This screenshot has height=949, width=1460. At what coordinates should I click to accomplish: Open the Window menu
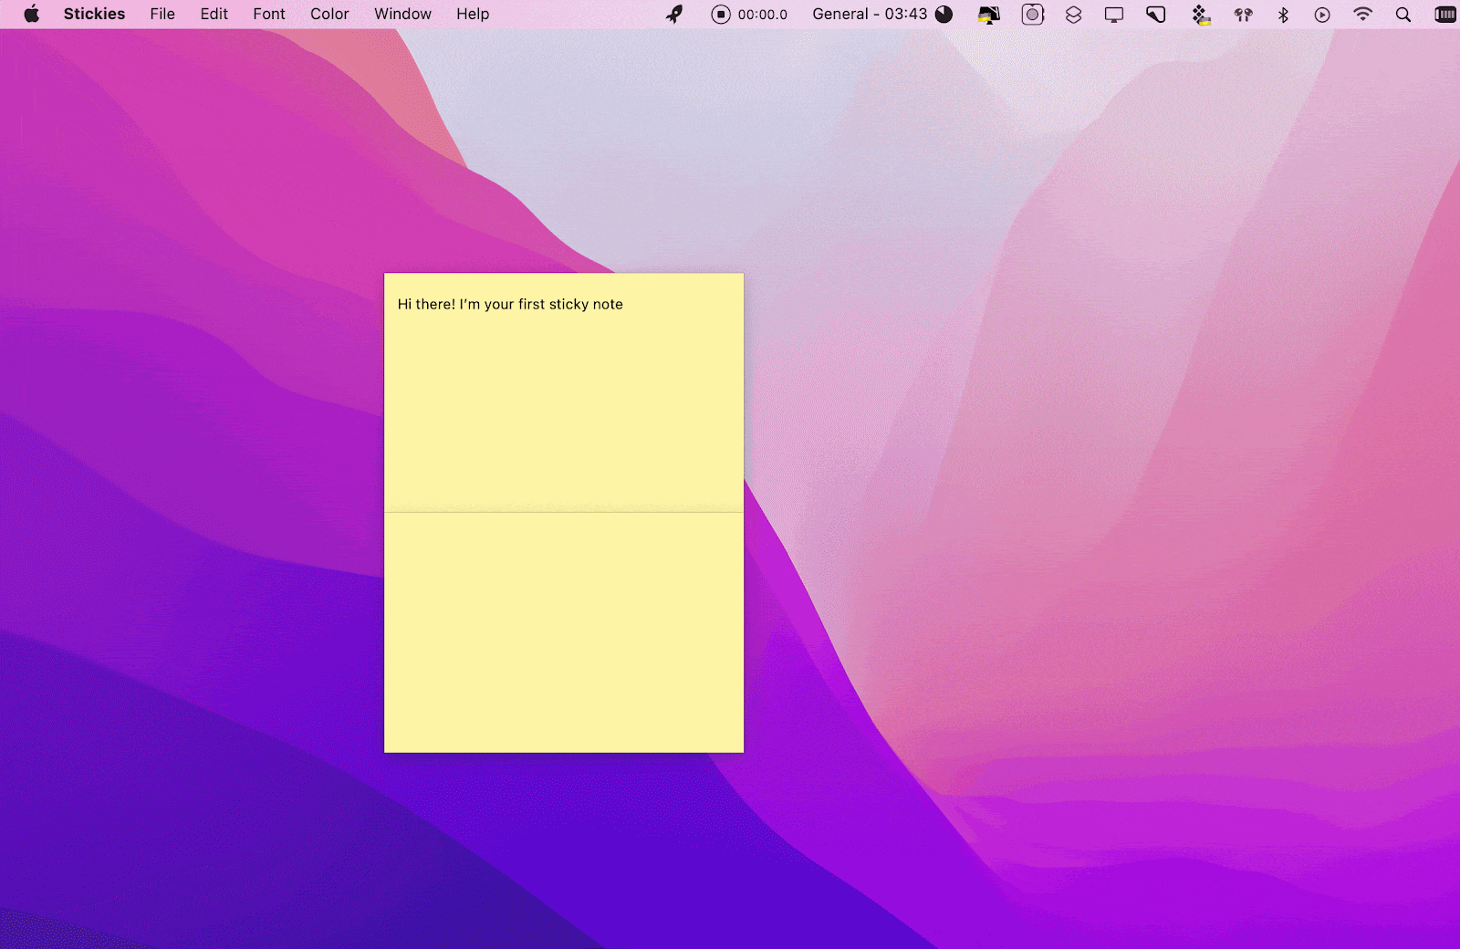click(402, 14)
